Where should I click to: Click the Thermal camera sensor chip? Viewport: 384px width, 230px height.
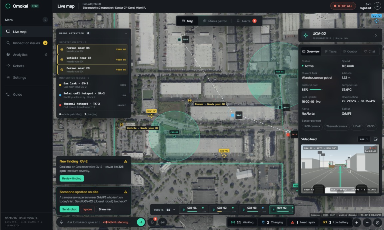click(336, 126)
